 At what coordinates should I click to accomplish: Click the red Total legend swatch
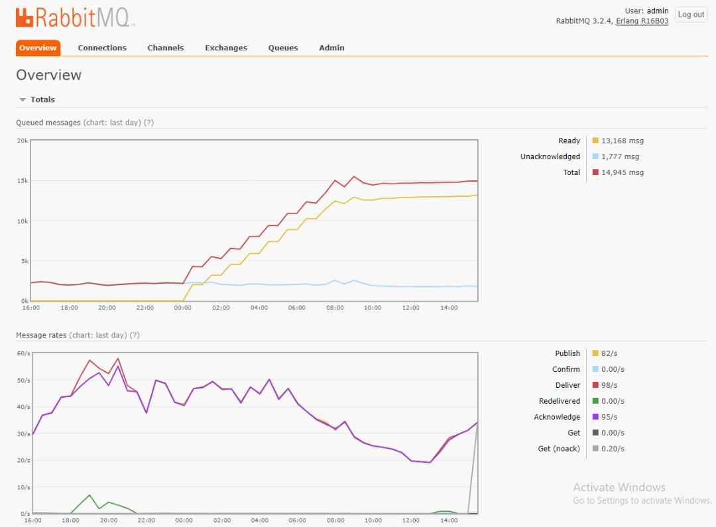[x=595, y=172]
